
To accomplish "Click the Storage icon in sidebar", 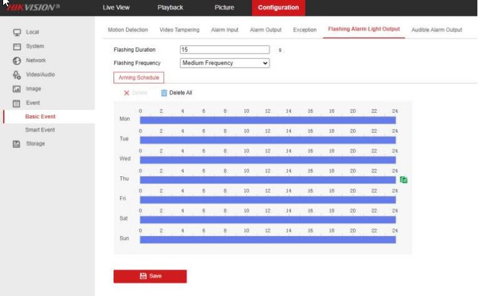I will pyautogui.click(x=18, y=144).
